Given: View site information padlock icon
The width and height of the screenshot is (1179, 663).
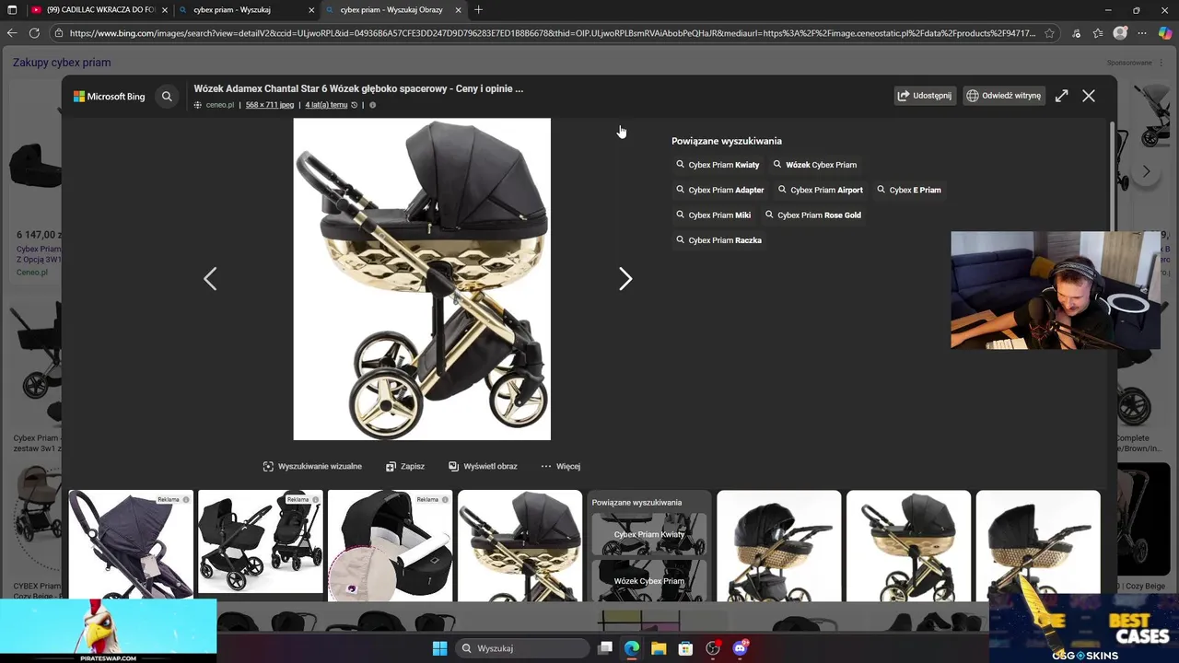Looking at the screenshot, I should coord(59,33).
